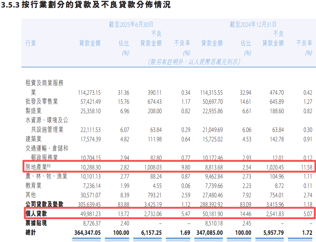316x242 pixels.
Task: Select the 批發及零售業 row label
Action: point(42,102)
